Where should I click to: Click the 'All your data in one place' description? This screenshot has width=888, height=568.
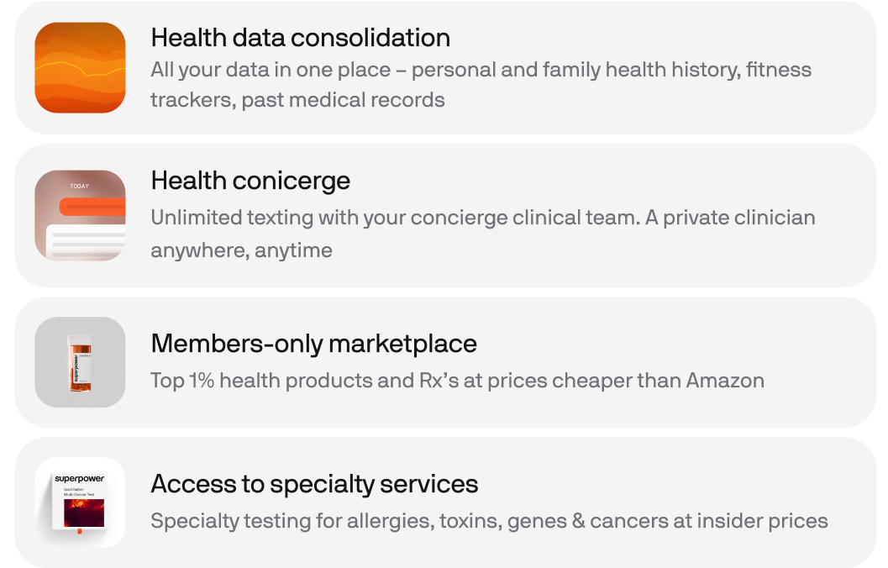point(481,84)
